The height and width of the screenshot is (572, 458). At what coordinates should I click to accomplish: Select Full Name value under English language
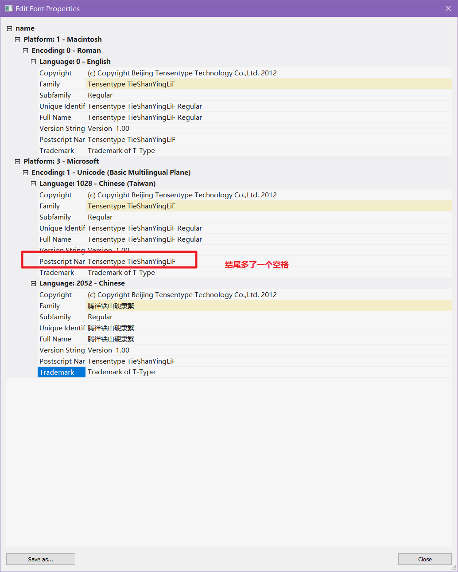(269, 117)
